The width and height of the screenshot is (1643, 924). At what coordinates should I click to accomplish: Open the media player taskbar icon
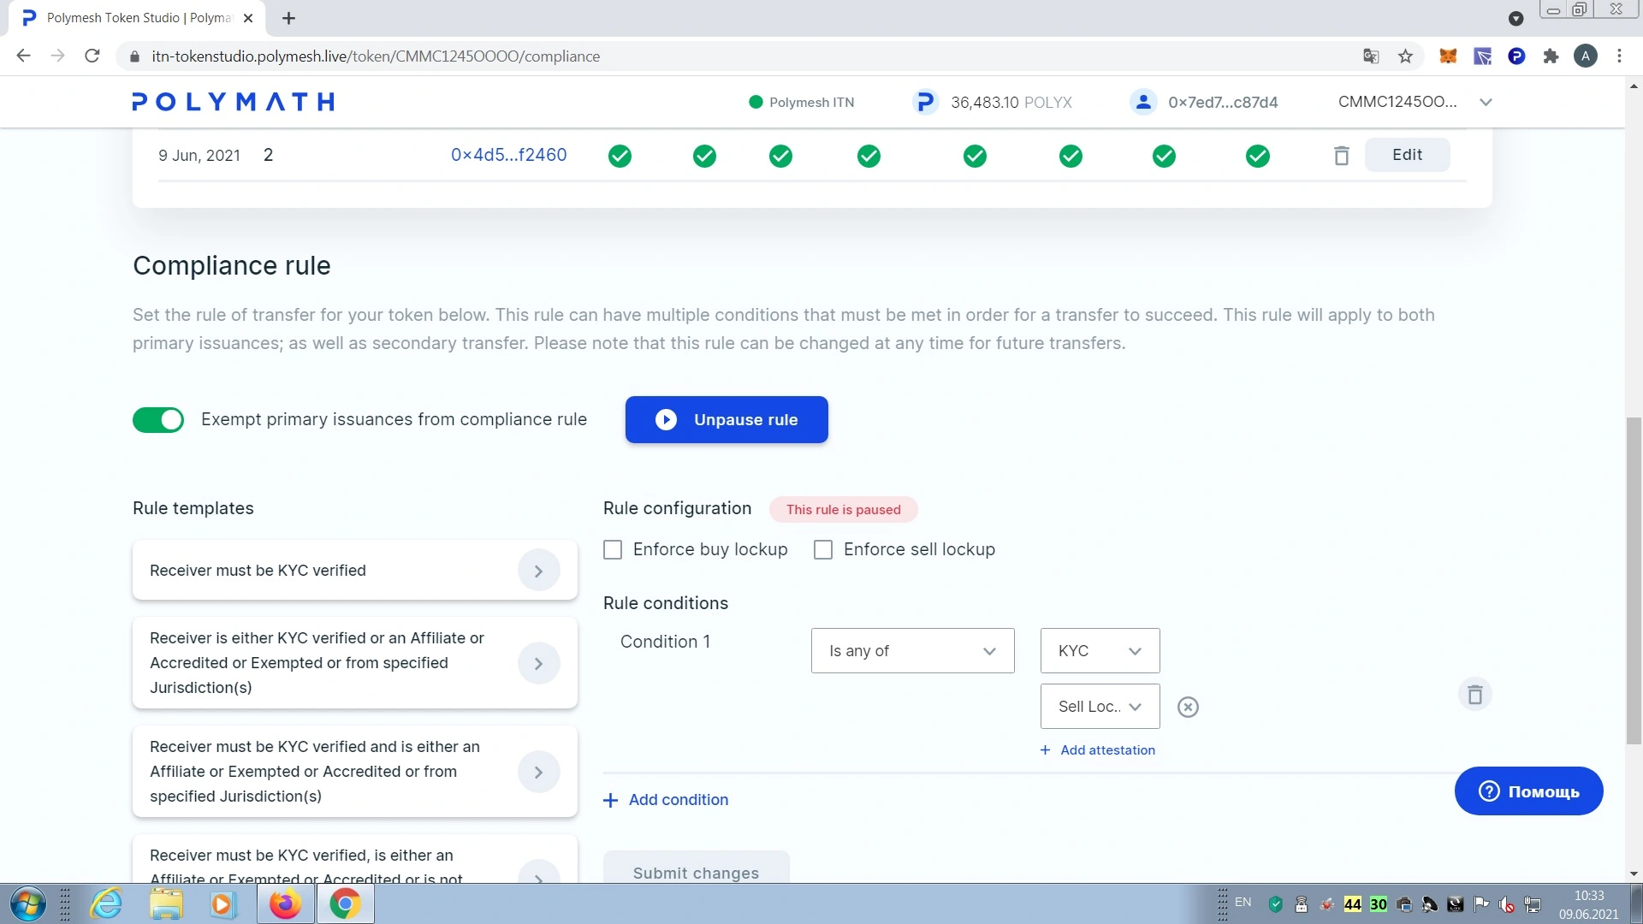click(x=222, y=904)
